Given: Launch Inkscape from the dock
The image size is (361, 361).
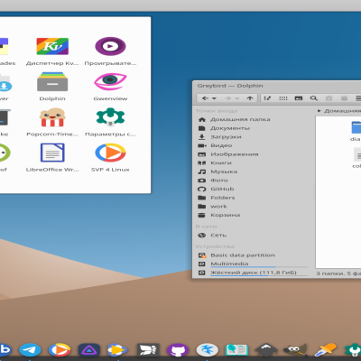Looking at the screenshot, I should click(266, 350).
